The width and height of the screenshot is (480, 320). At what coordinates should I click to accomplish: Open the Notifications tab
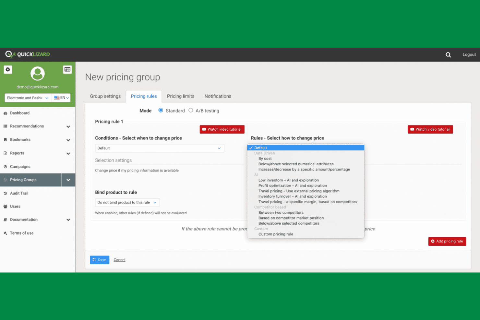coord(218,96)
